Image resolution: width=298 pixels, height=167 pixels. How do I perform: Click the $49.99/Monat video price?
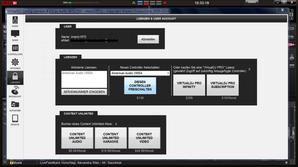[x=144, y=151]
